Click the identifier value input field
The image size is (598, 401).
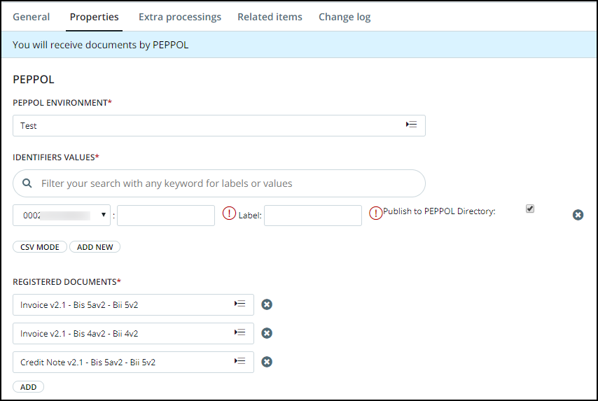pyautogui.click(x=166, y=216)
